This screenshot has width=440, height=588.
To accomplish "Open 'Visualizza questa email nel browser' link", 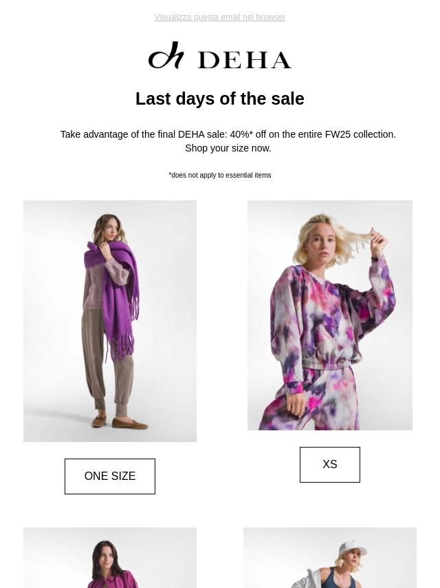I will tap(220, 17).
